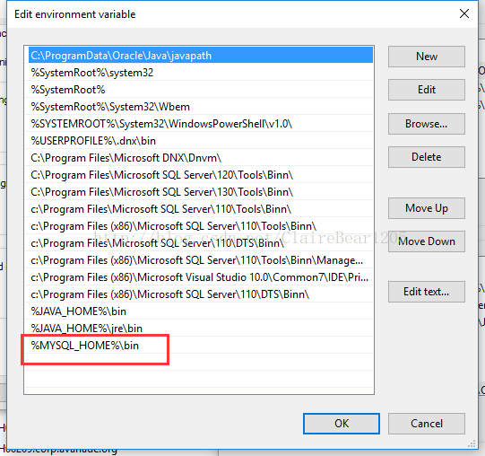Select the plain %SystemRoot% entry

[199, 90]
